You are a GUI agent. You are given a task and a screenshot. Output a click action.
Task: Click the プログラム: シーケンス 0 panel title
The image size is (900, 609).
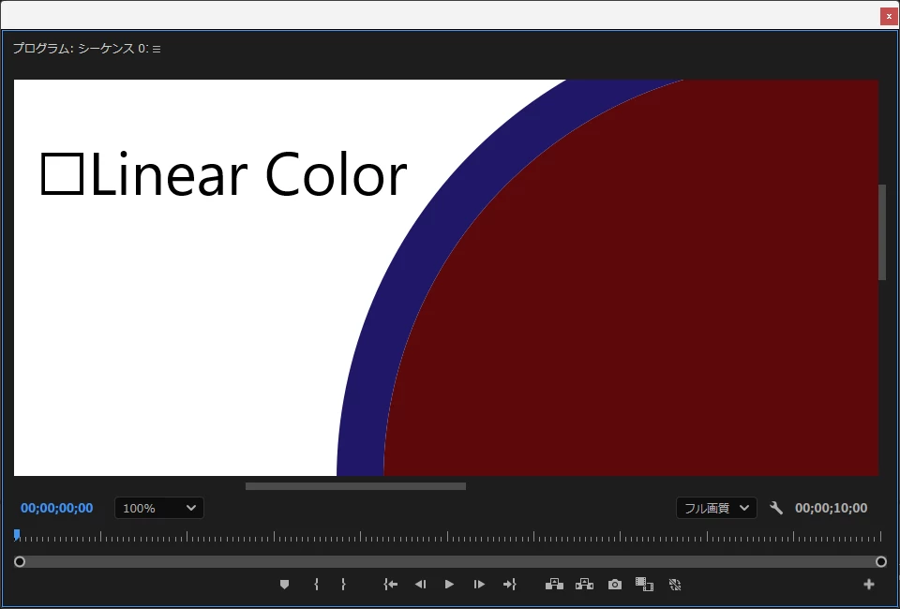tap(81, 49)
